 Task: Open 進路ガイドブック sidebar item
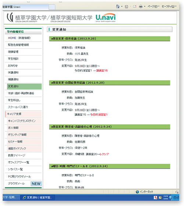pyautogui.click(x=24, y=149)
